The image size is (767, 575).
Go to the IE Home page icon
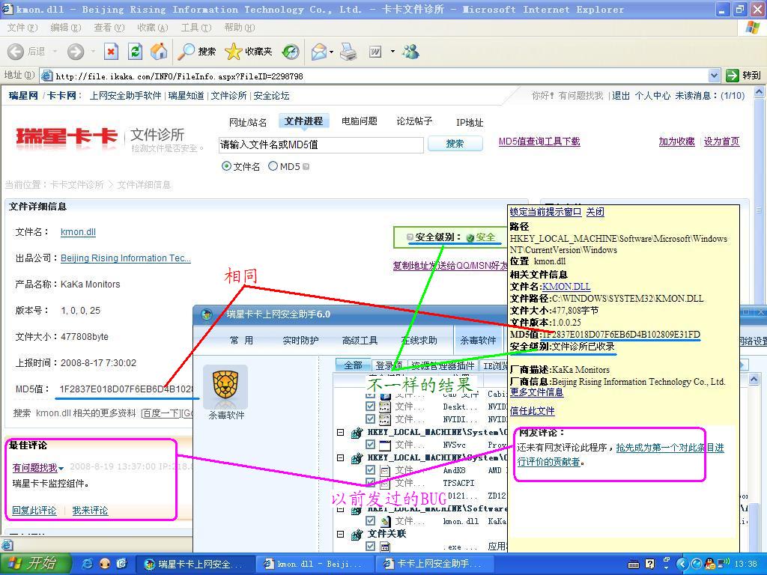(x=159, y=52)
